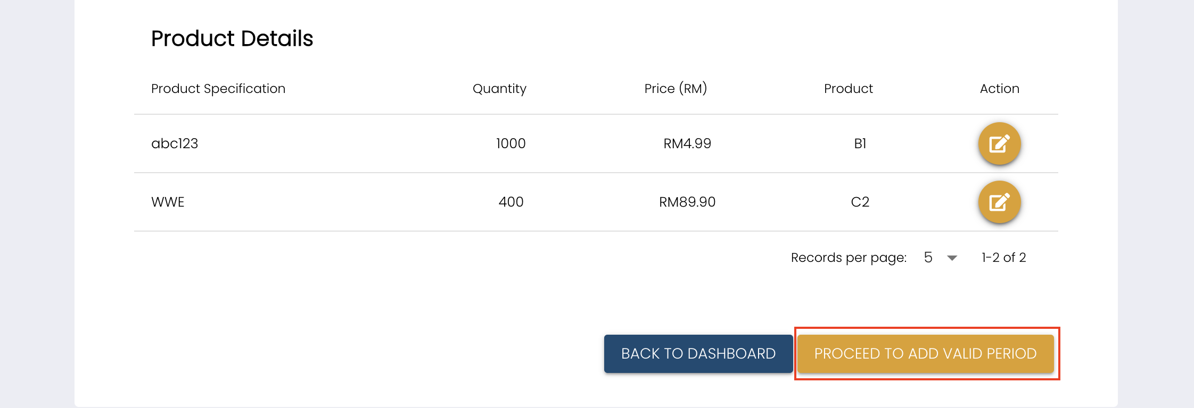1194x408 pixels.
Task: Edit the abc123 product row
Action: click(999, 143)
